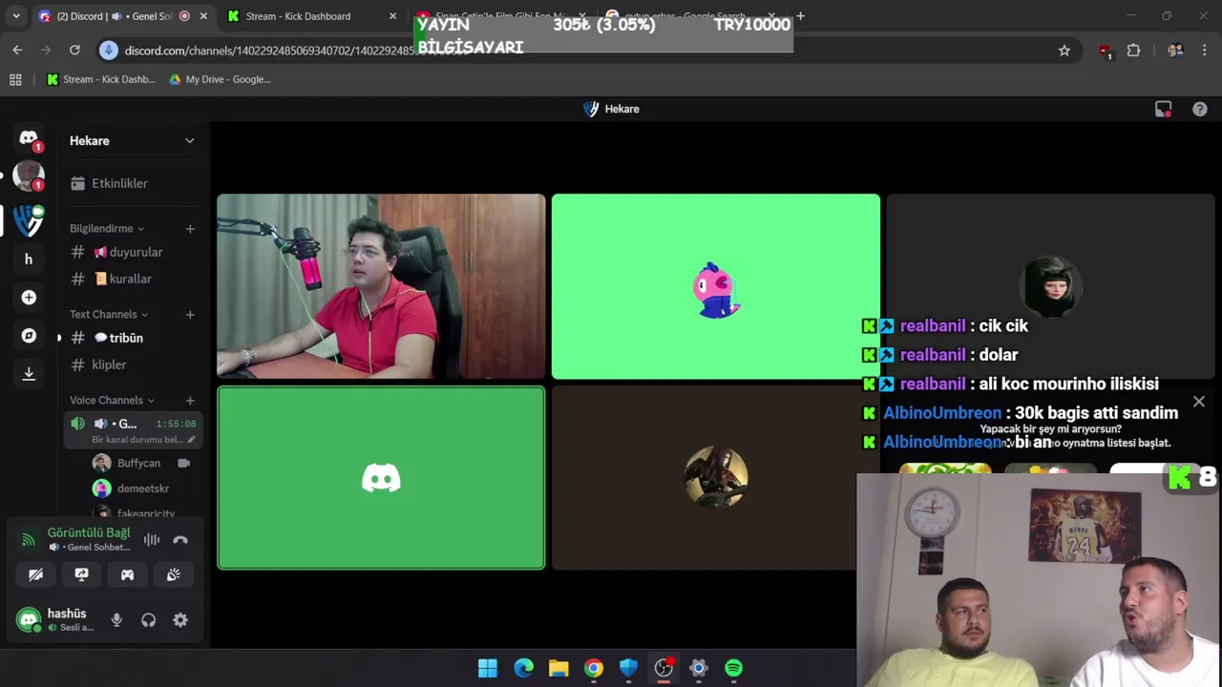Select the Hekare server icon in sidebar

pos(29,220)
